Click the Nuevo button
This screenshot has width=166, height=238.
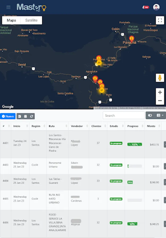click(x=8, y=116)
